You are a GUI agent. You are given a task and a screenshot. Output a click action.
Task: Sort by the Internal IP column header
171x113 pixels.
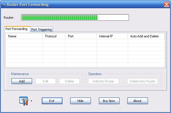(x=112, y=36)
